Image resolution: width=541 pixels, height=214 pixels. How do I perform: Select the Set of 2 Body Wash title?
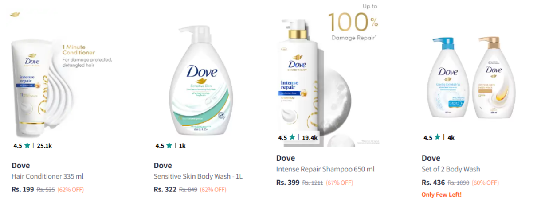pos(451,169)
